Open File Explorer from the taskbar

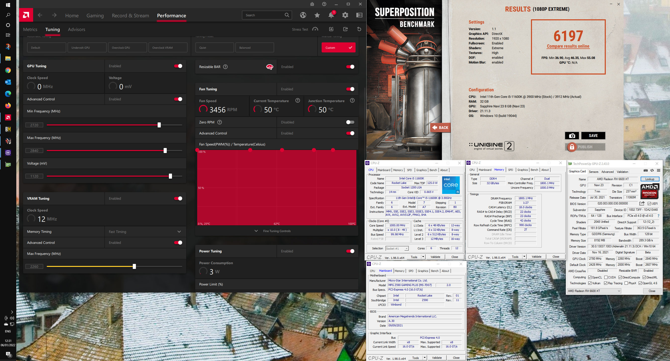coord(8,58)
